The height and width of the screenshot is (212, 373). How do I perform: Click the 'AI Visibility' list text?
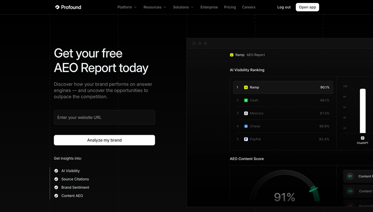[70, 171]
